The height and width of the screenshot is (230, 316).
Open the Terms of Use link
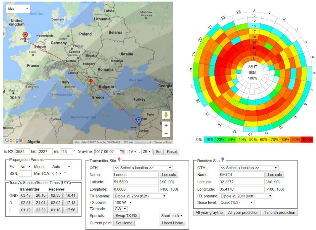(163, 142)
